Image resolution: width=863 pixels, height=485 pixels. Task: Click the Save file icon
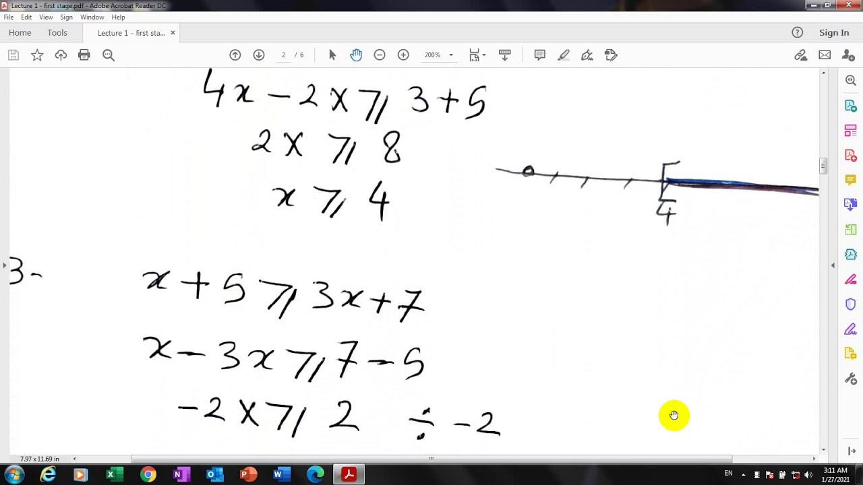coord(13,55)
